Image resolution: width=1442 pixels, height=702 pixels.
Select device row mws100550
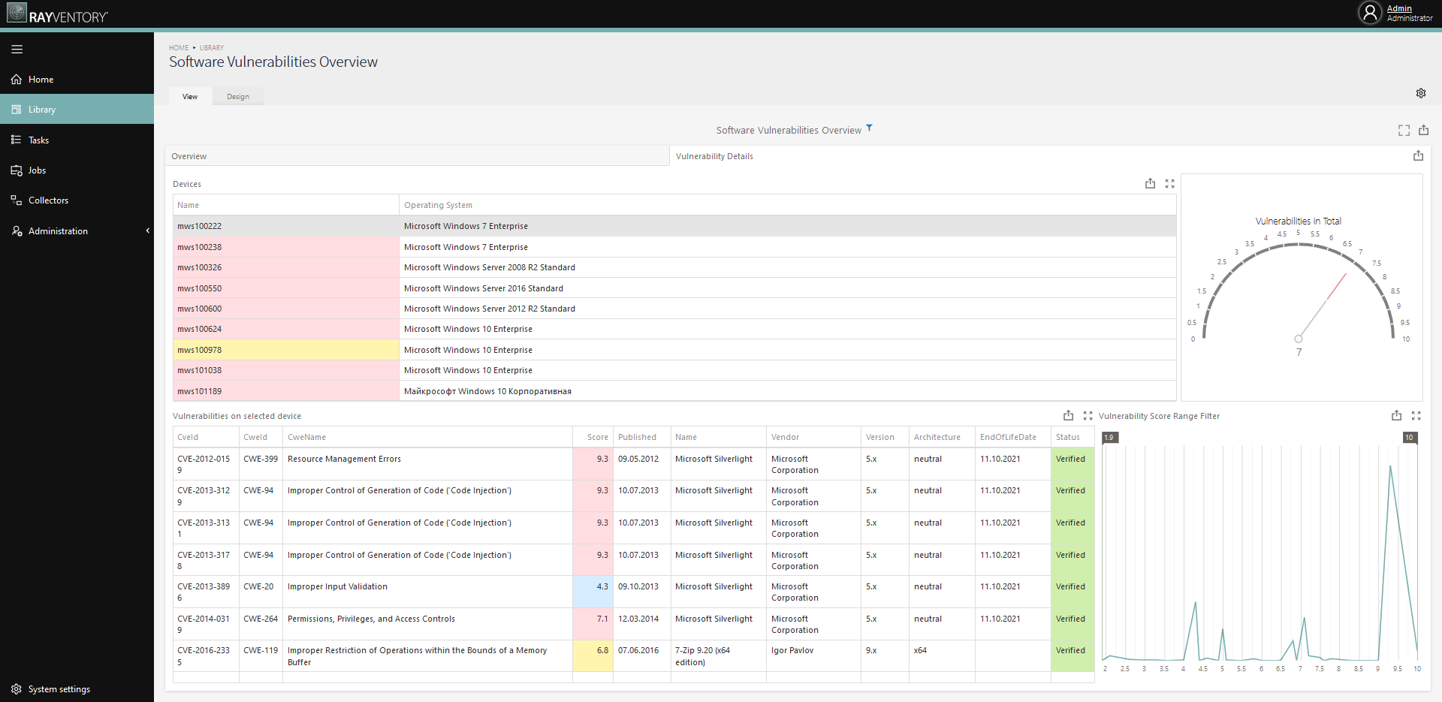tap(674, 288)
